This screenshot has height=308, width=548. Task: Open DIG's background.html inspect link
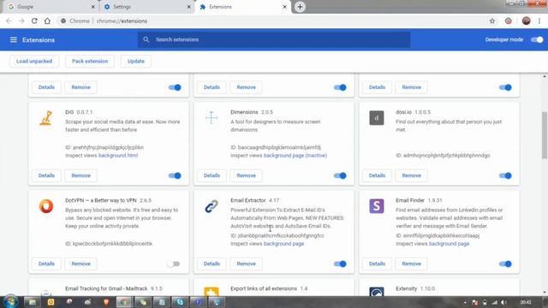[x=118, y=156]
